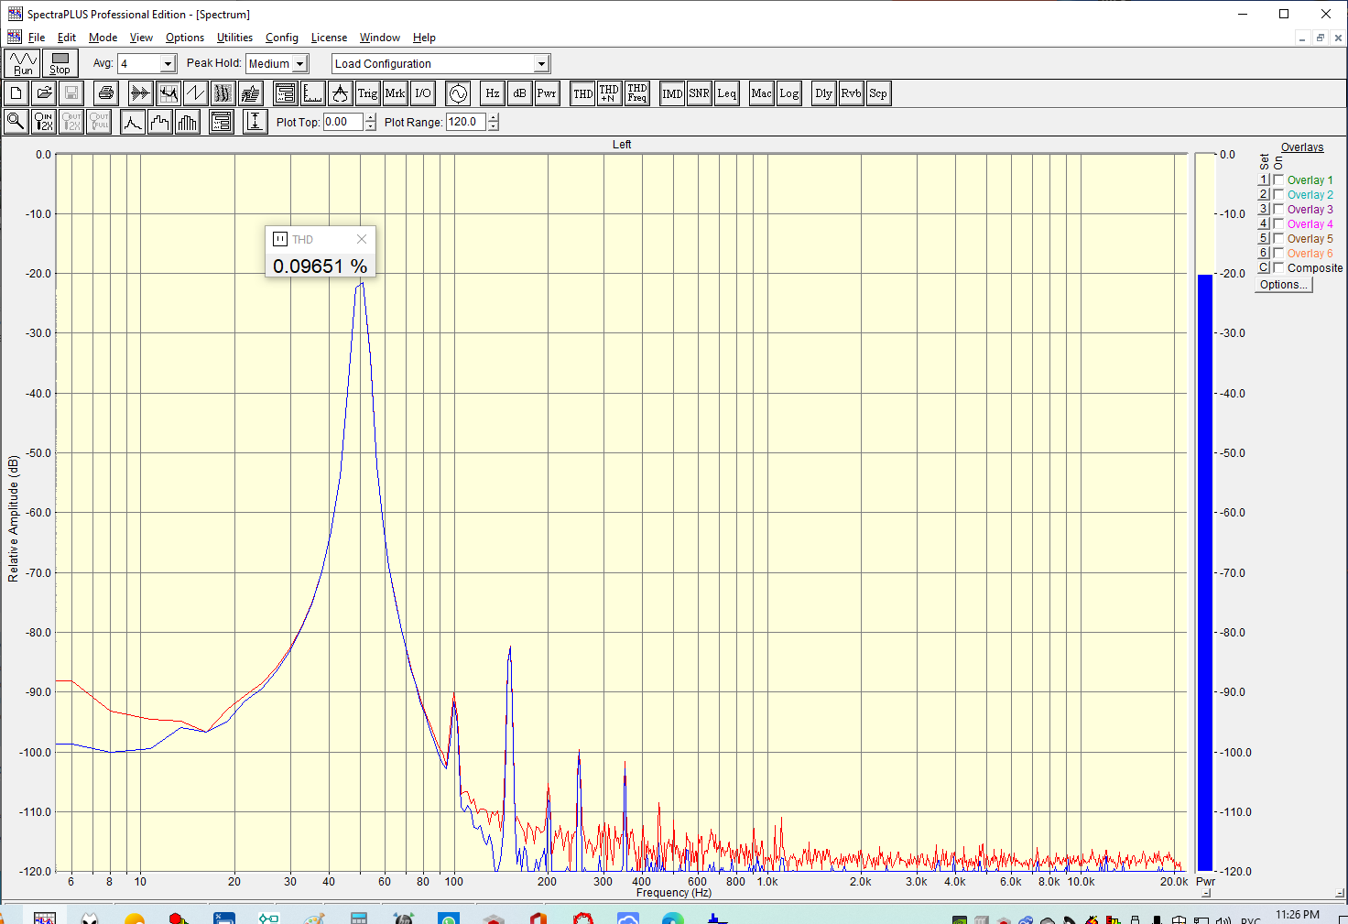Toggle the THD measurement utility button
The height and width of the screenshot is (924, 1348).
[582, 93]
